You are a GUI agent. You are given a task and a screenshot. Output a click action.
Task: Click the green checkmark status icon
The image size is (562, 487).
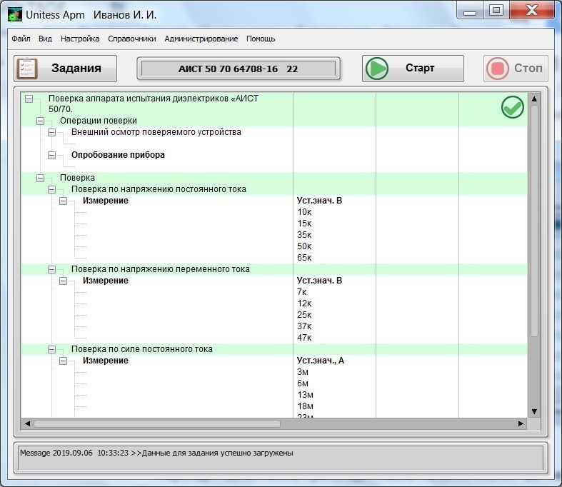tap(512, 107)
